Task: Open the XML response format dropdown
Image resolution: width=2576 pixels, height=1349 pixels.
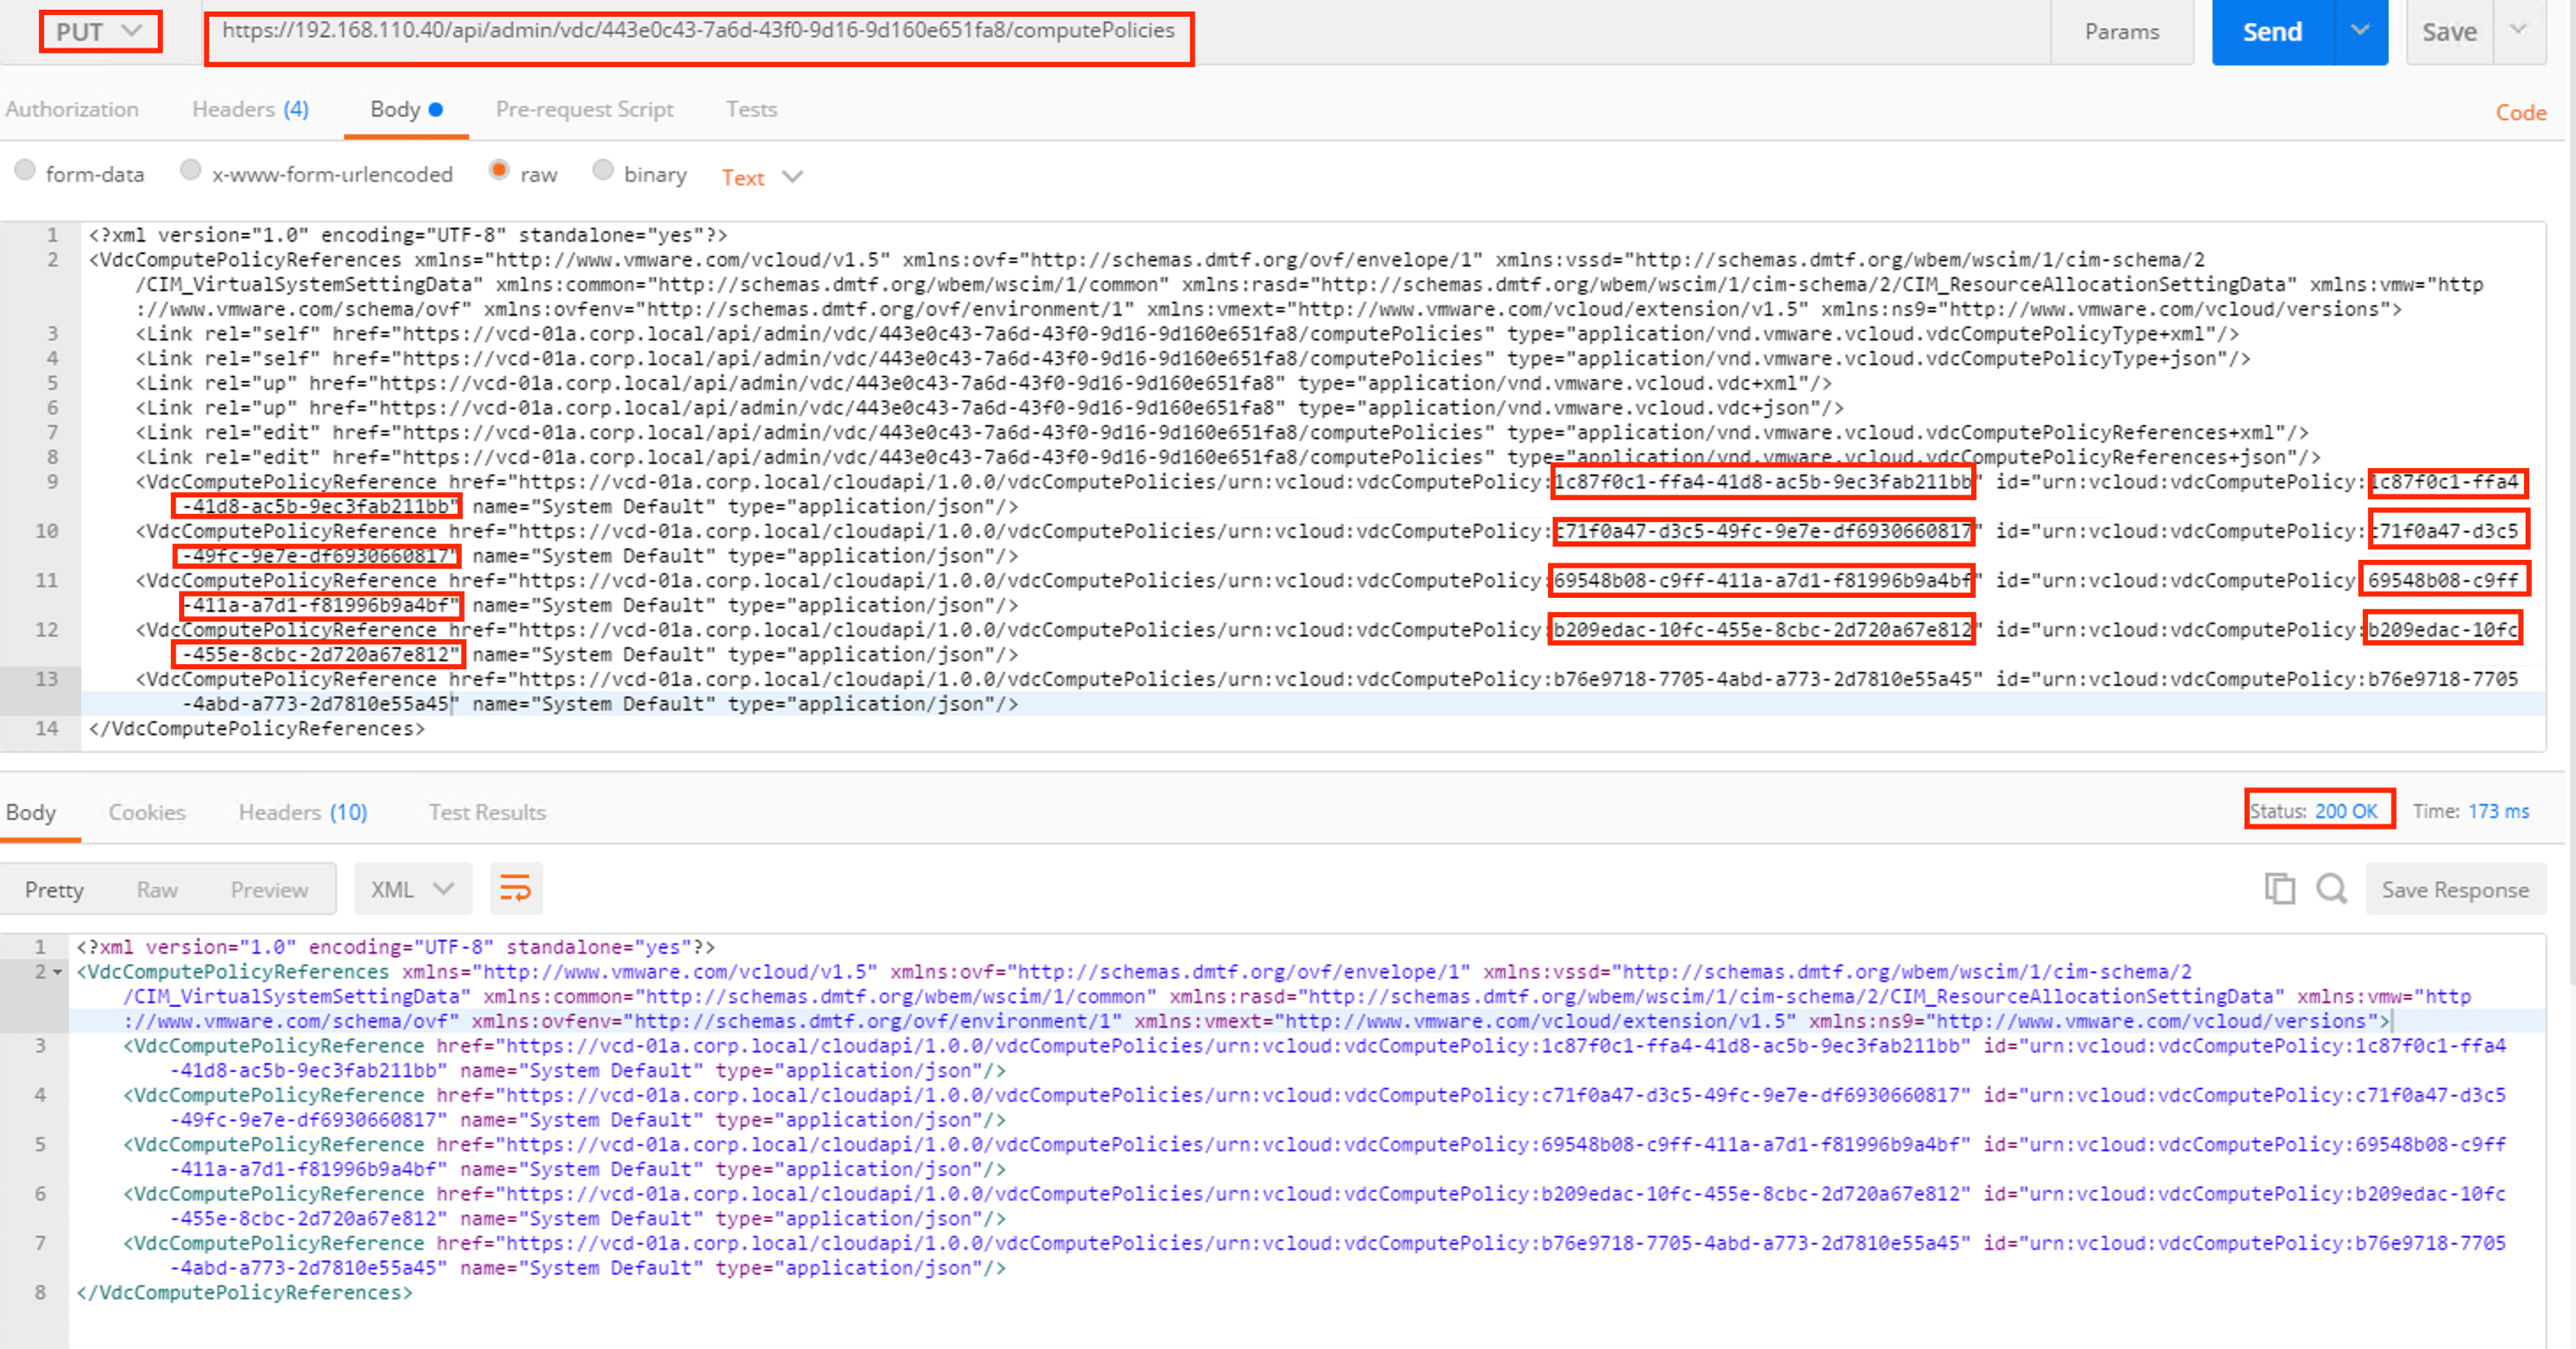Action: 412,889
